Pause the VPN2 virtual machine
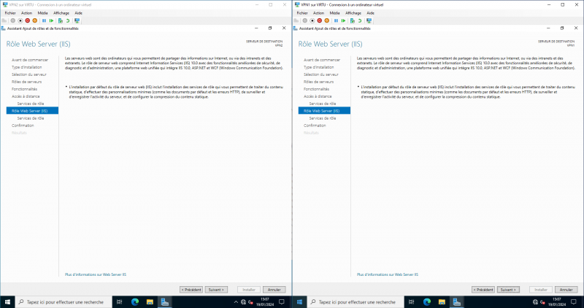Viewport: 584px width, 308px height. [x=44, y=21]
